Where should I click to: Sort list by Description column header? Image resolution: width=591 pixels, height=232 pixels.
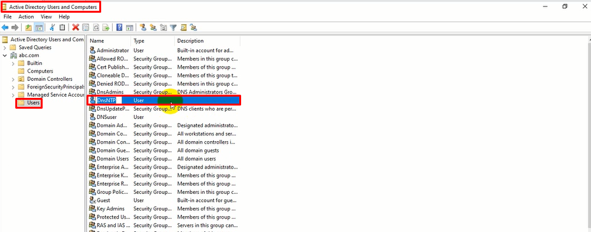click(x=207, y=41)
